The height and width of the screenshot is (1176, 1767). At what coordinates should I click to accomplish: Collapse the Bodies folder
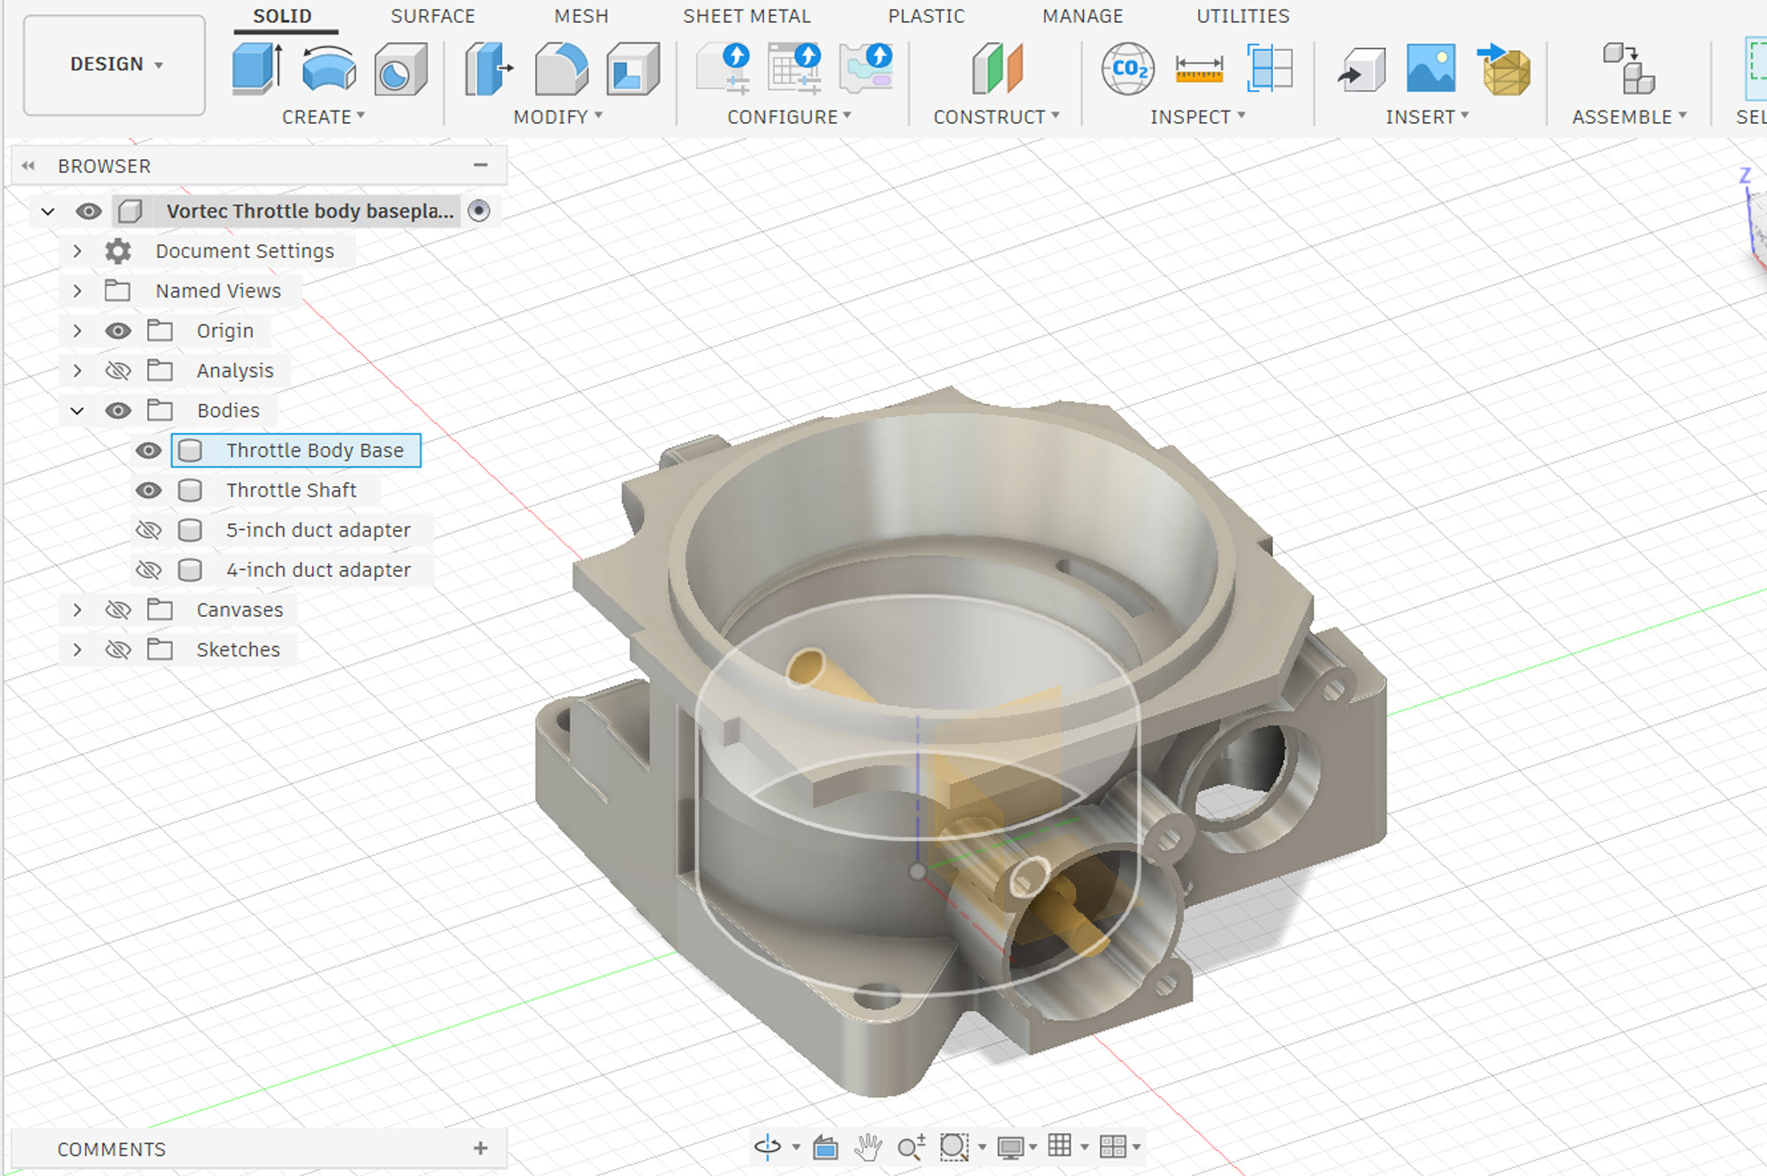[x=78, y=410]
